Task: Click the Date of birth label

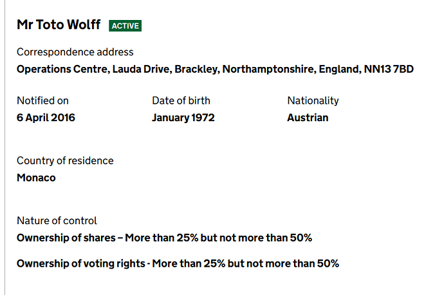Action: pos(181,100)
